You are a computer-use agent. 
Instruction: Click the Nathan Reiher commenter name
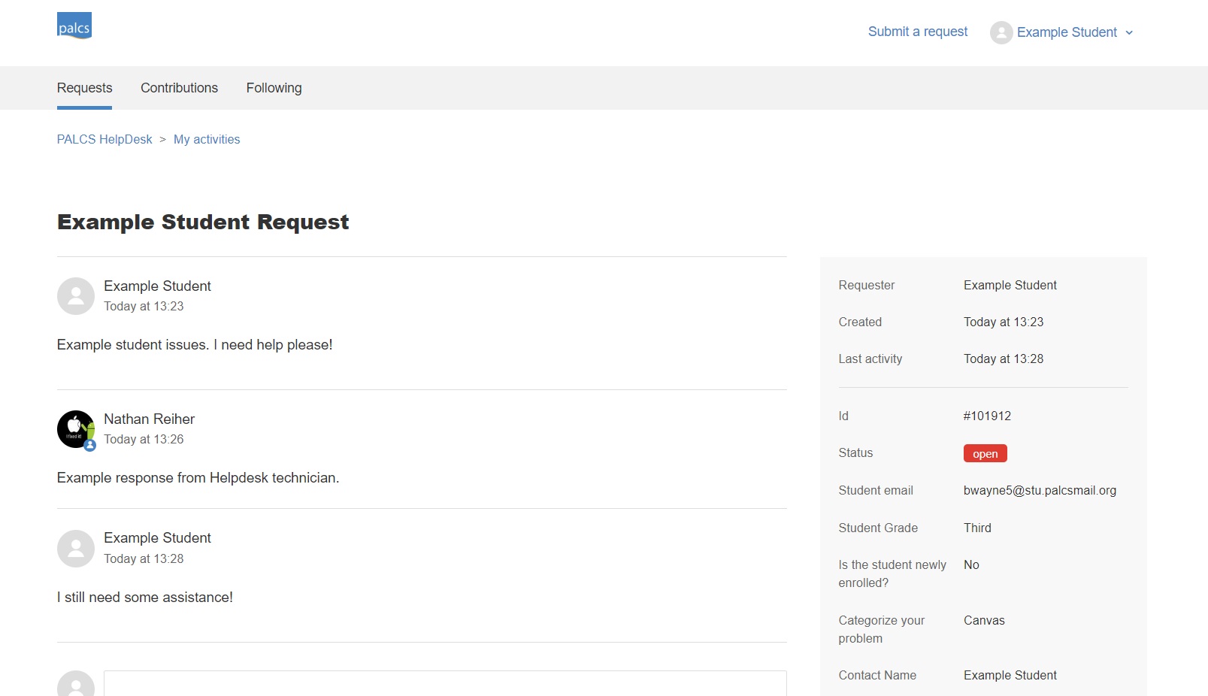[149, 419]
